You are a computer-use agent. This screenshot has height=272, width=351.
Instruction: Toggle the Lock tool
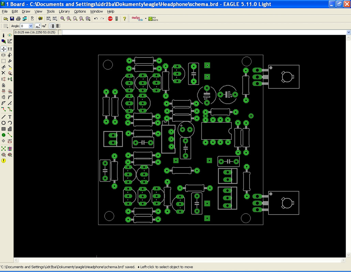click(x=4, y=85)
